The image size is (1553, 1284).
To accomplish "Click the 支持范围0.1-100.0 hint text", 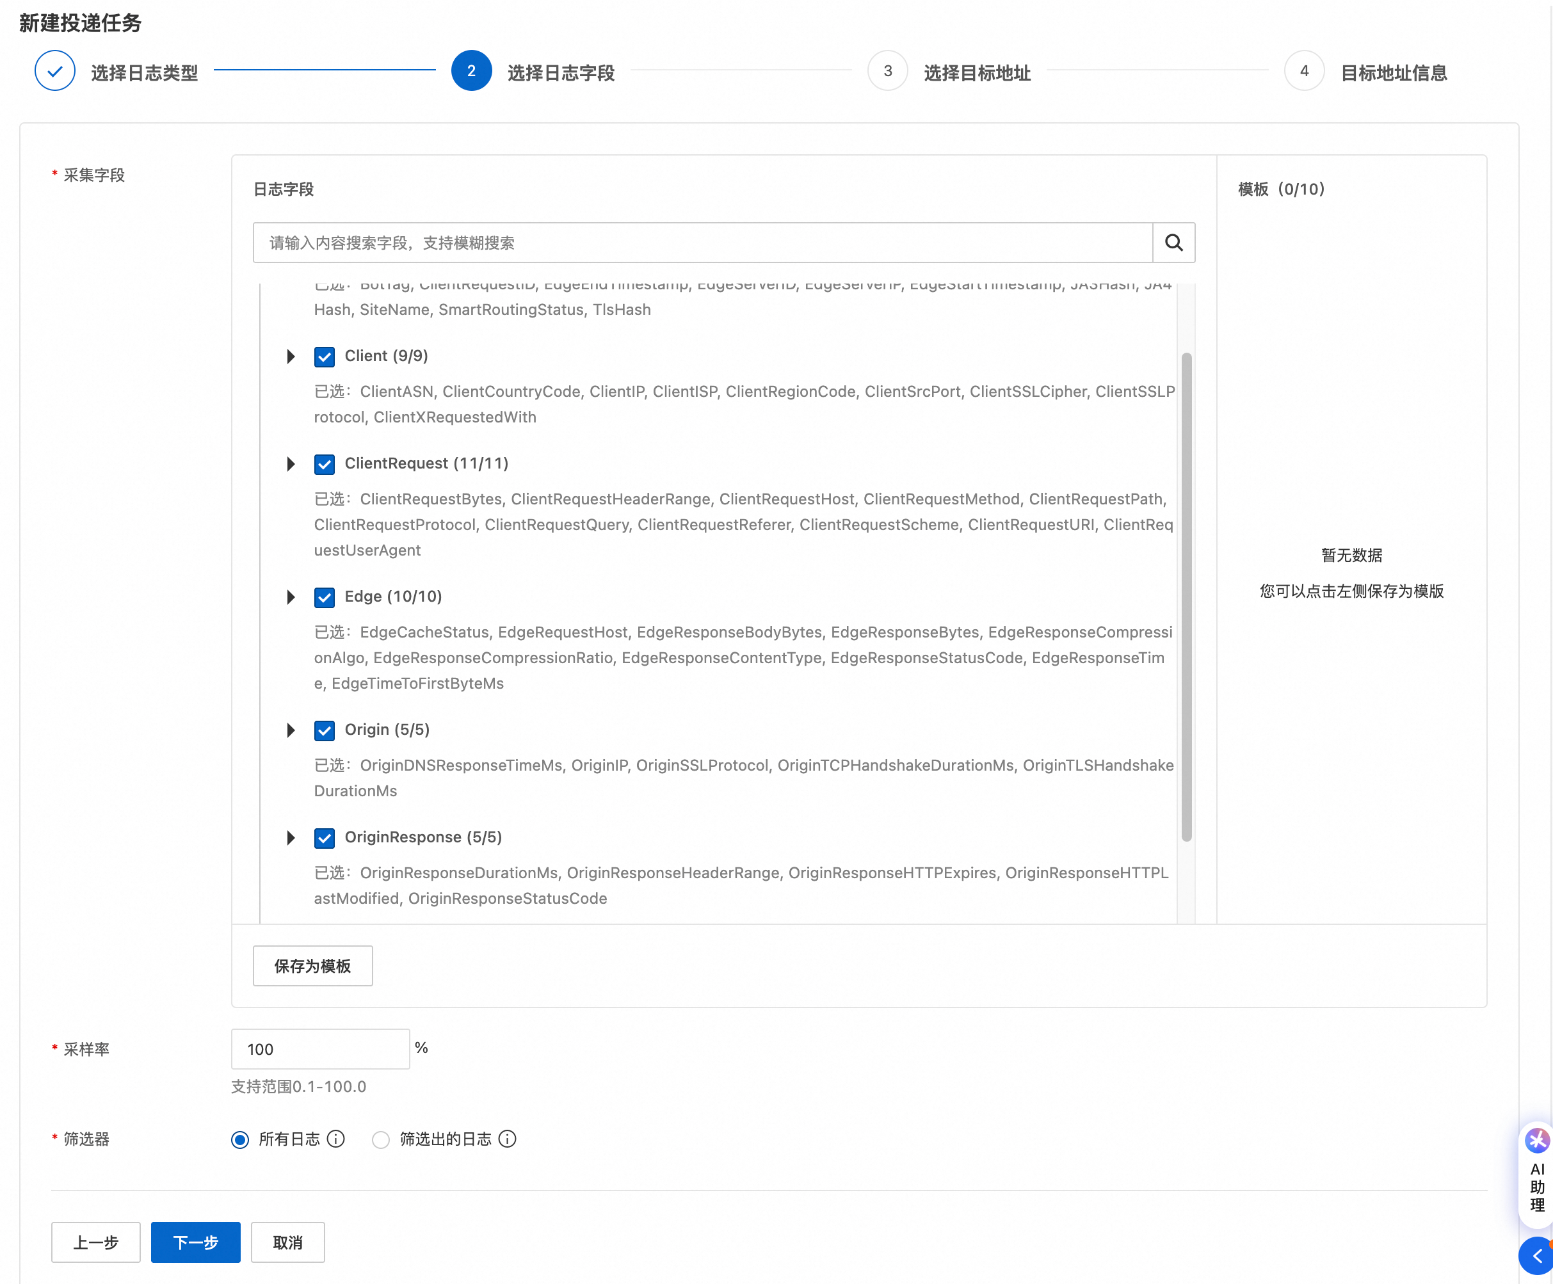I will (298, 1086).
